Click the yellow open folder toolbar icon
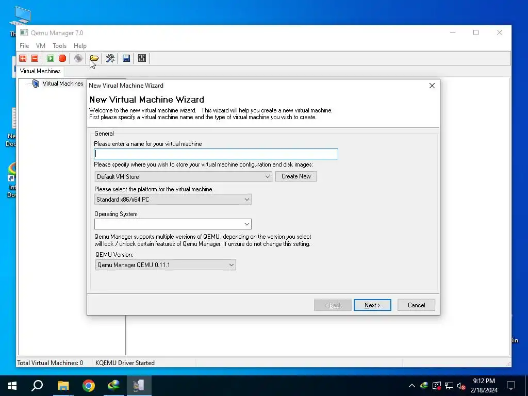Screen dimensions: 528x396 pos(94,58)
